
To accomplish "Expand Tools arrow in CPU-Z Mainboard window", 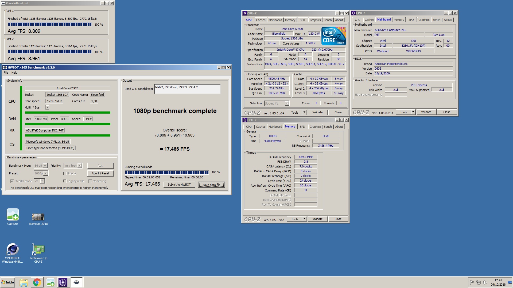I will (413, 112).
